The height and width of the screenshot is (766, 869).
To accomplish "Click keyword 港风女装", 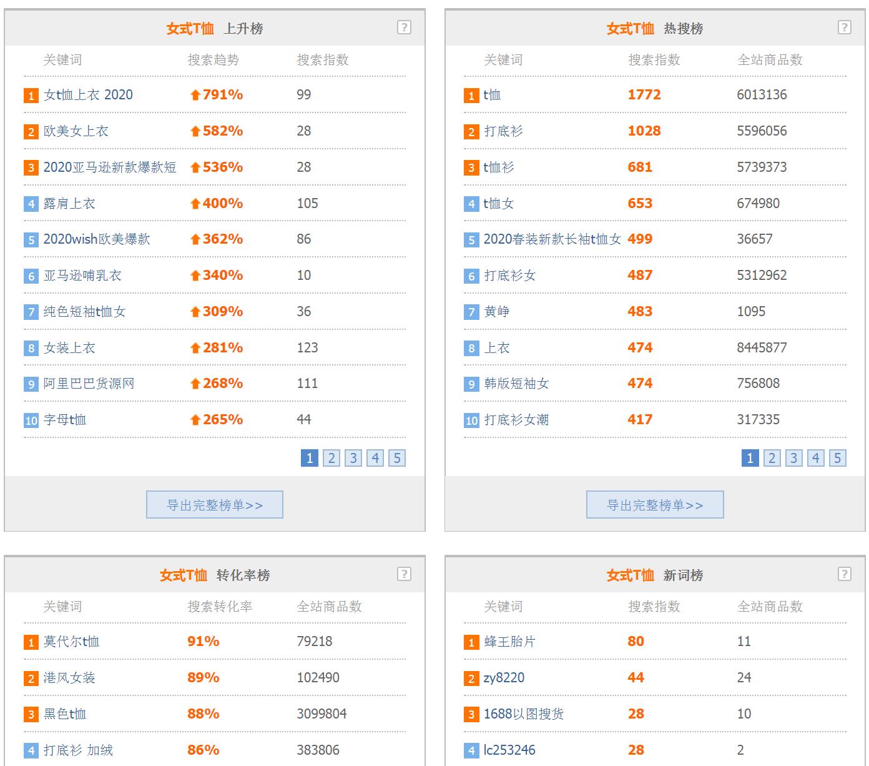I will [69, 678].
